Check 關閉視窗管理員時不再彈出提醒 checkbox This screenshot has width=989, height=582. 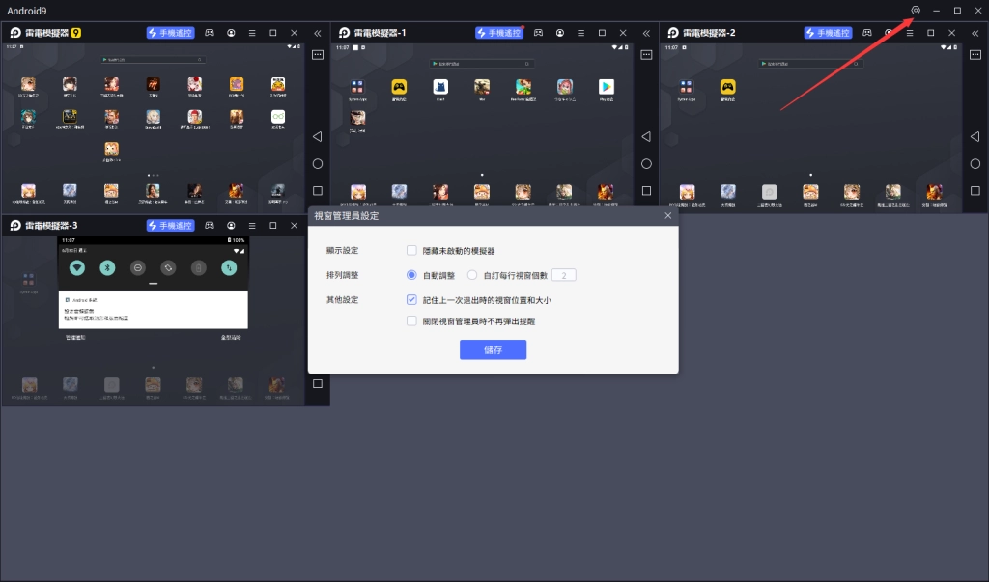pyautogui.click(x=411, y=321)
